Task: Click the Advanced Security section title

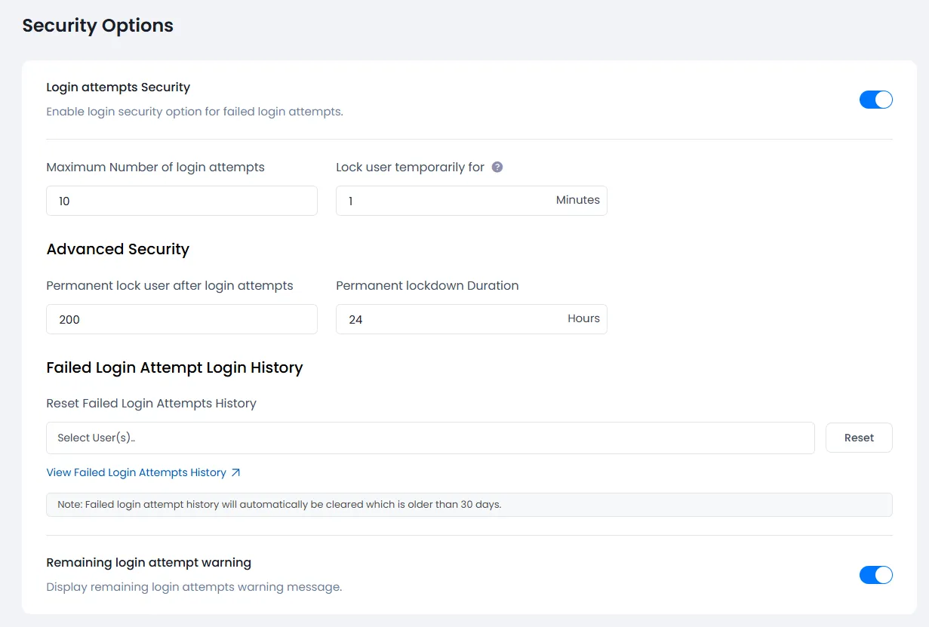Action: pos(118,249)
